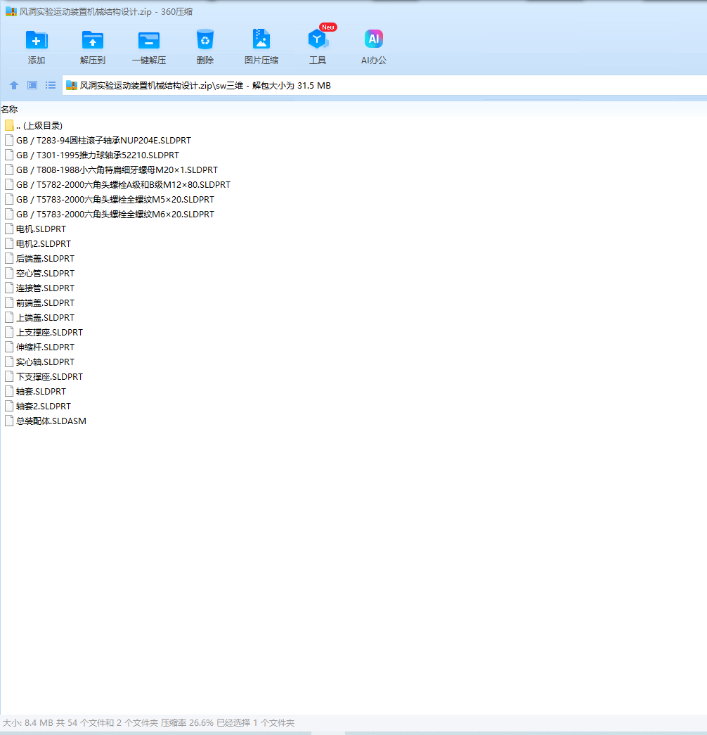
Task: Start 一键解压 one-click extraction
Action: tap(148, 46)
